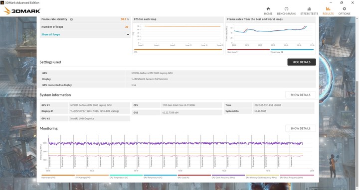Toggle the CPU Temperature legend series
The width and height of the screenshot is (359, 190).
(126, 177)
